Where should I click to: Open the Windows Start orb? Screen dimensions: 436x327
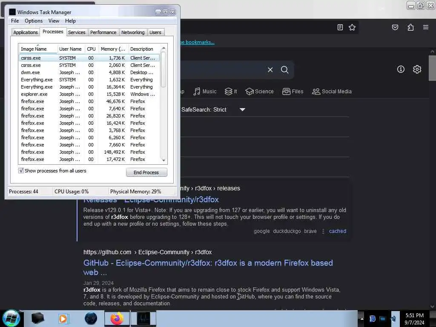pos(11,318)
